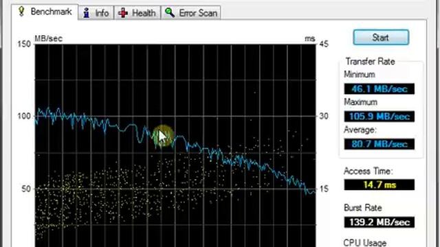Click the Transfer Rate group label
This screenshot has height=247, width=440.
[370, 61]
